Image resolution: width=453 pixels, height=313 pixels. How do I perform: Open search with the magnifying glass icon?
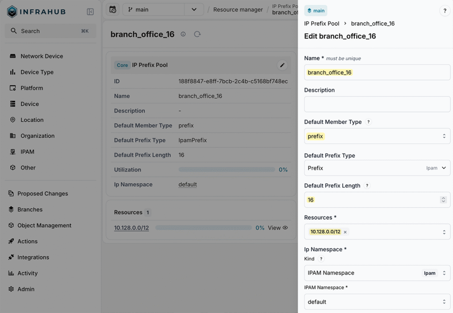14,31
